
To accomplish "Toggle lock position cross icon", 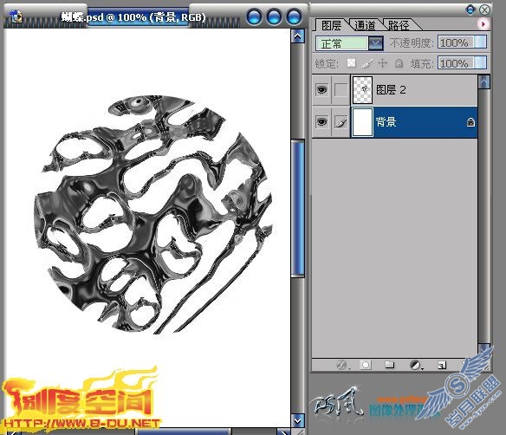I will coord(382,63).
